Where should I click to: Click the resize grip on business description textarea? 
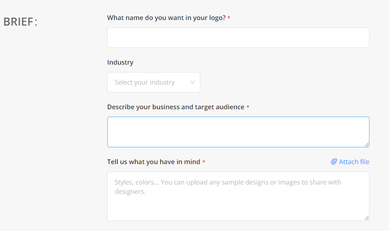[367, 145]
